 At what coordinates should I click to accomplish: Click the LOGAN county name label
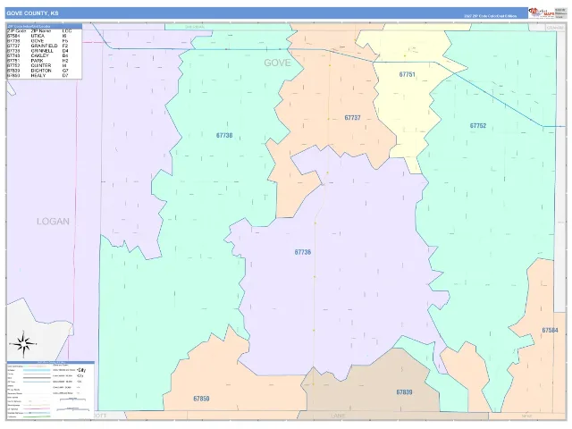pos(53,222)
